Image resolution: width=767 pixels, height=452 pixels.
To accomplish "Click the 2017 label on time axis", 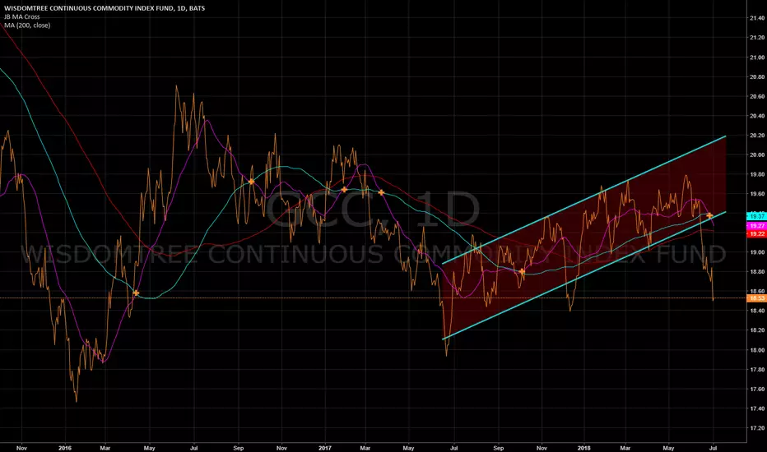I will click(x=325, y=448).
